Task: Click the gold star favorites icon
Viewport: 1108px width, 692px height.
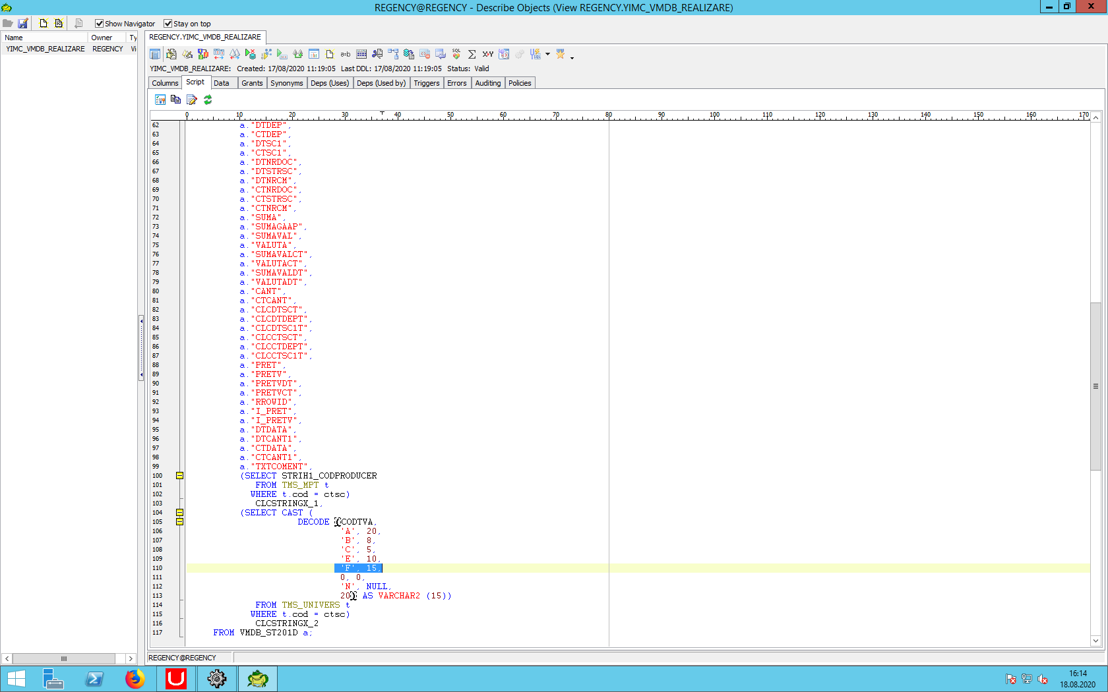Action: pos(561,54)
